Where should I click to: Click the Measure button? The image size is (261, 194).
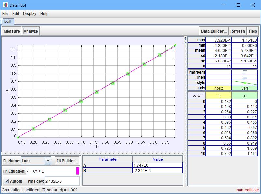12,31
